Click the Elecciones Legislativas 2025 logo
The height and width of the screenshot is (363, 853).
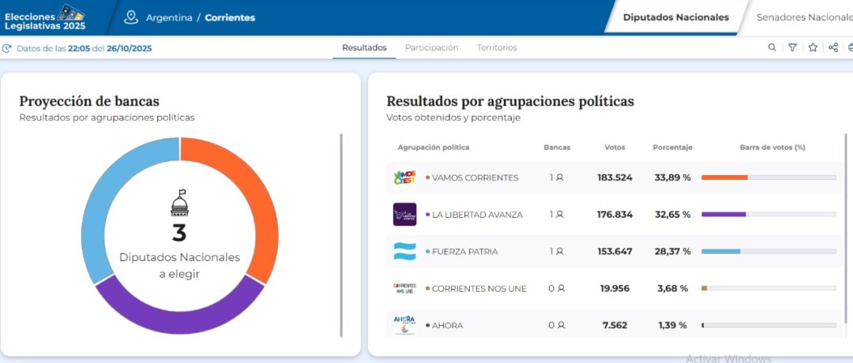[45, 17]
